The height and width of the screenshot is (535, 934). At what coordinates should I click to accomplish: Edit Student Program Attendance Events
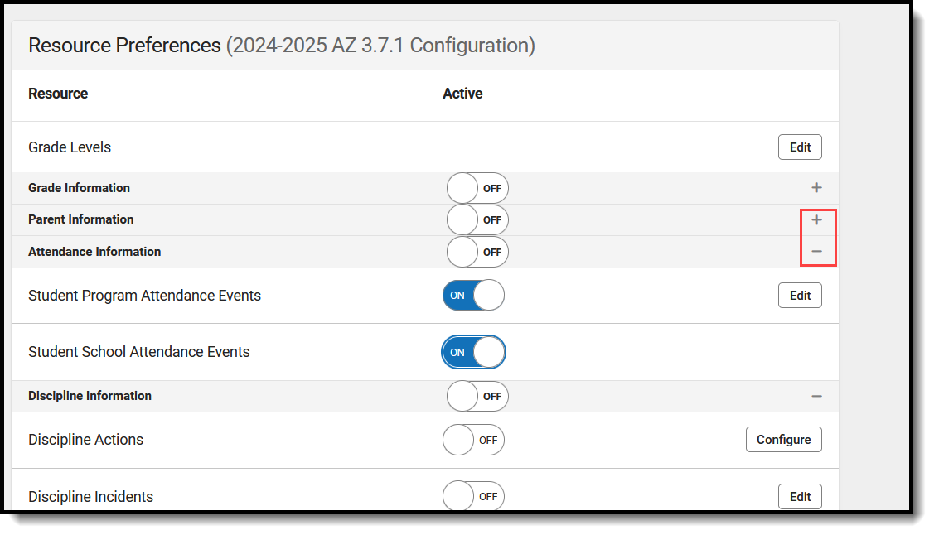pyautogui.click(x=800, y=296)
